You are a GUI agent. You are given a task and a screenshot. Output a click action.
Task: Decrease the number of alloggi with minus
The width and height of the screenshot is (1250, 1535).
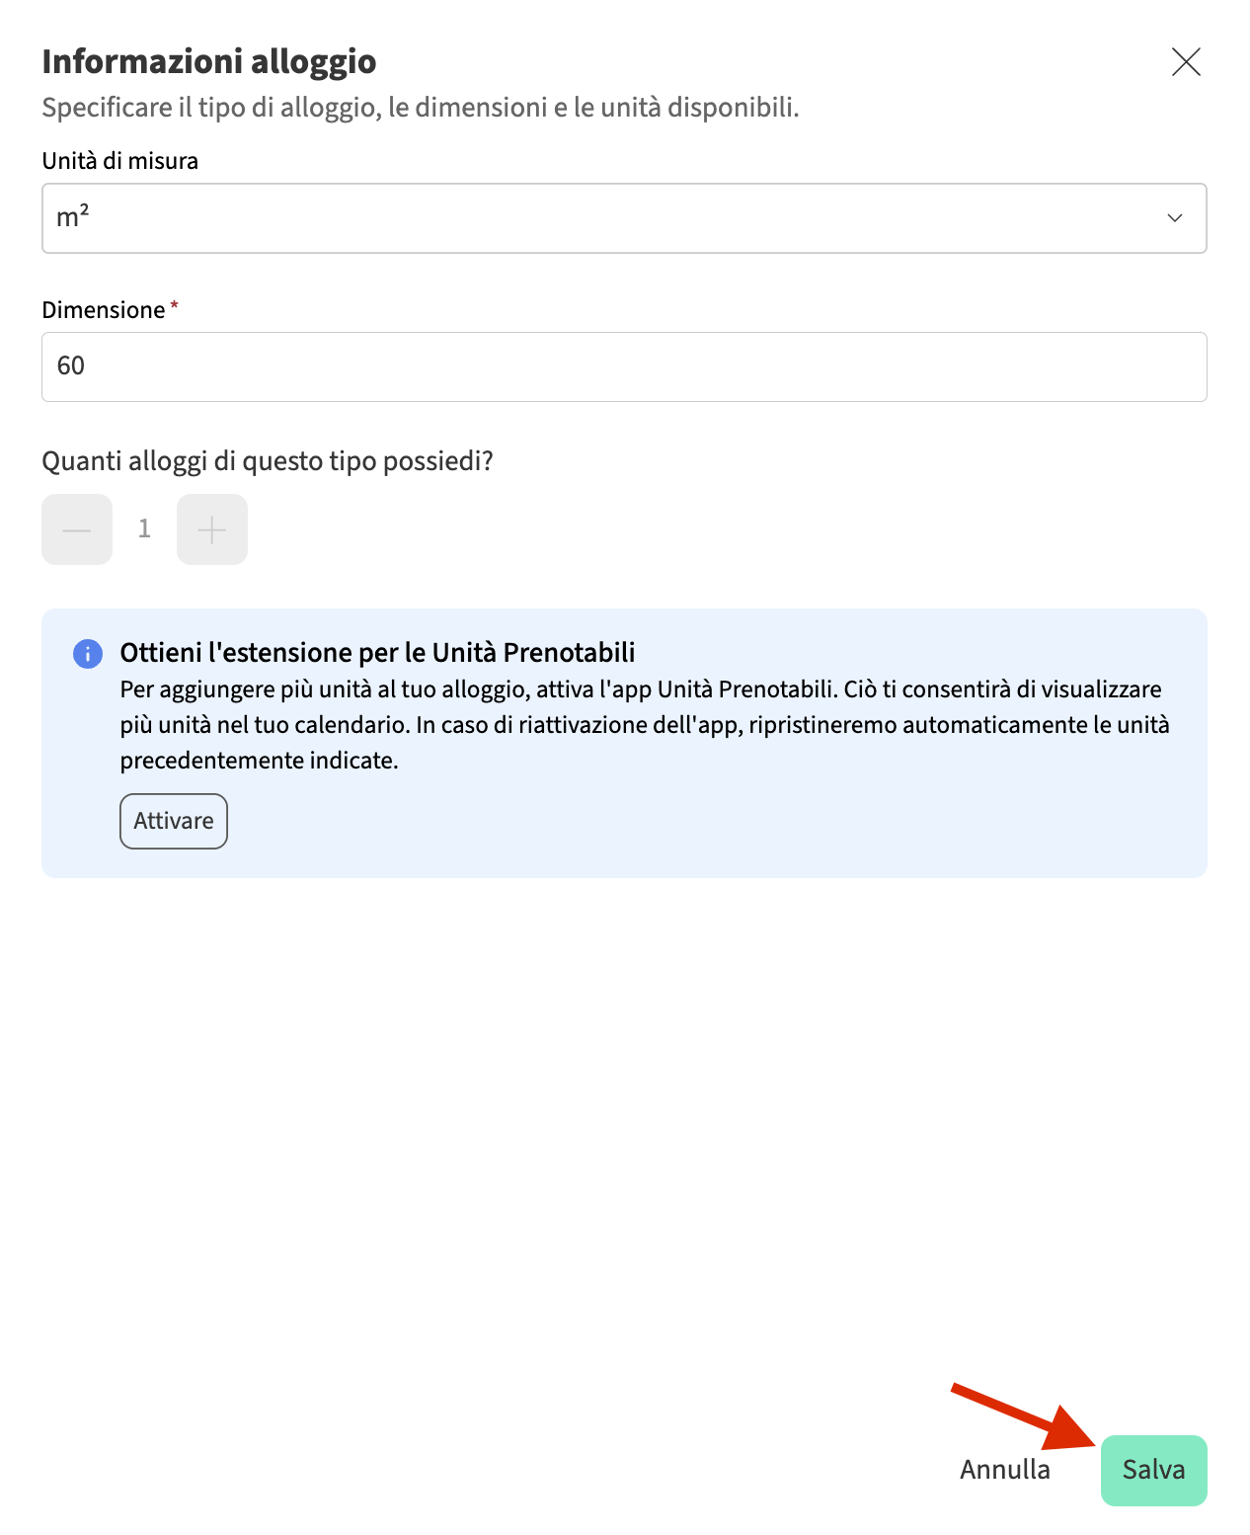(x=77, y=529)
